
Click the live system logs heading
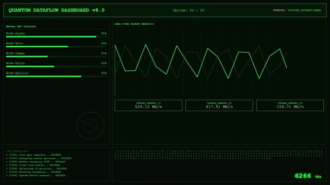18,151
